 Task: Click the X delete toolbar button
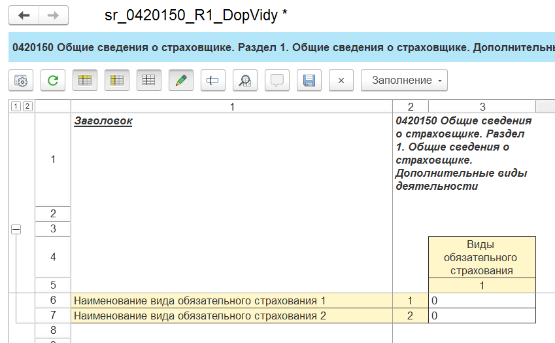click(x=341, y=81)
